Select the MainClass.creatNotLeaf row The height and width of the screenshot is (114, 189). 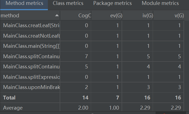click(92, 36)
